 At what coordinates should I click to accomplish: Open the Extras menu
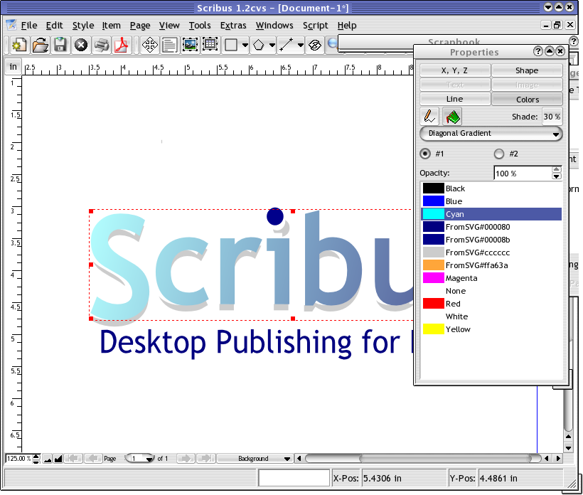233,26
